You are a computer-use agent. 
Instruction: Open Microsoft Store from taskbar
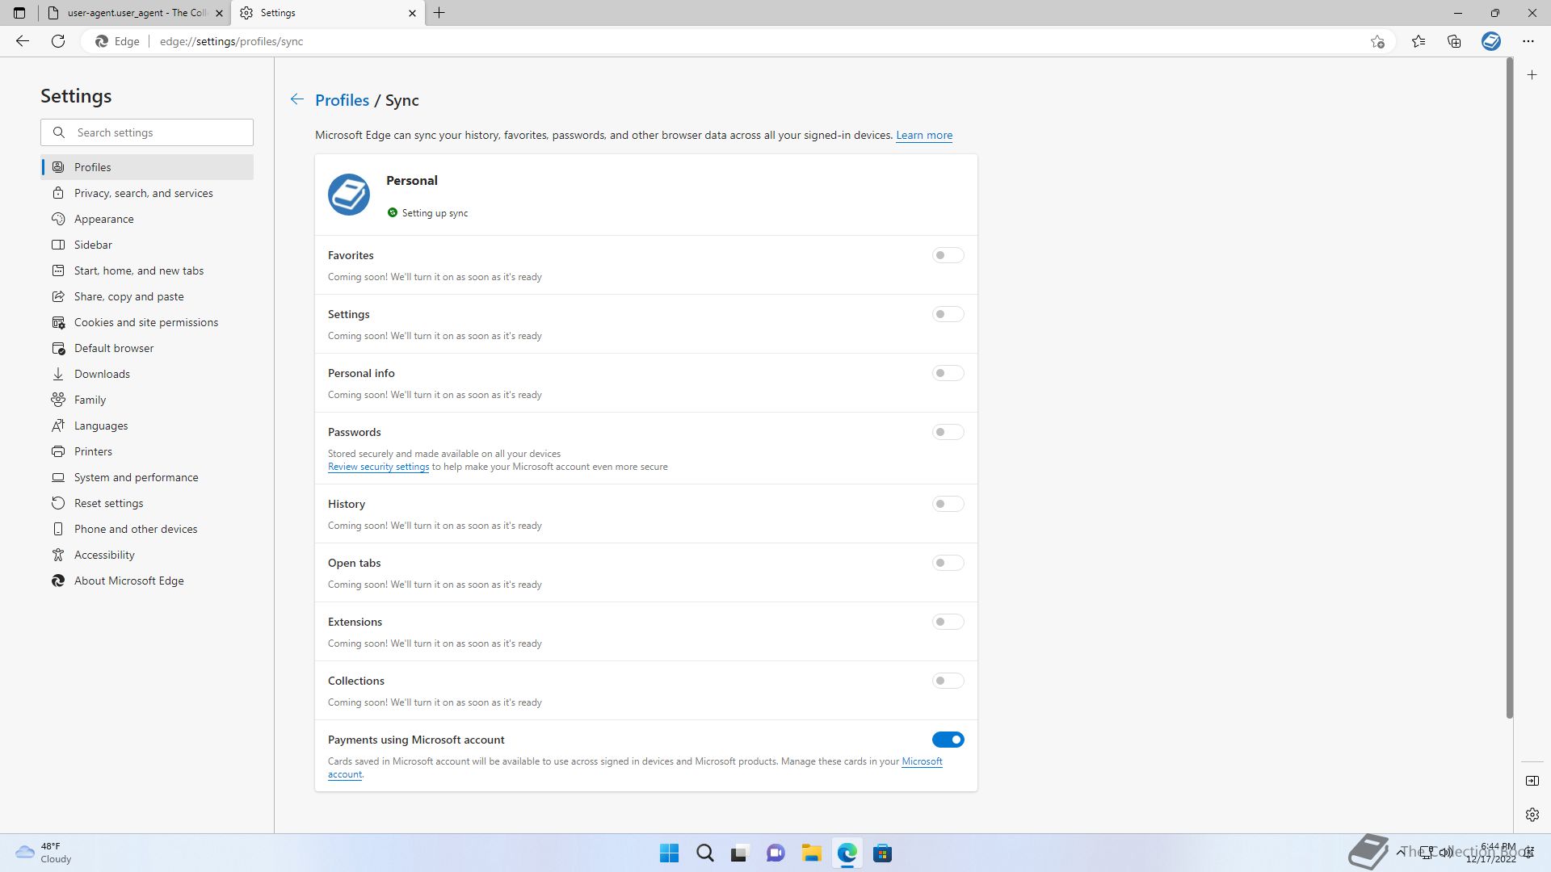point(882,853)
